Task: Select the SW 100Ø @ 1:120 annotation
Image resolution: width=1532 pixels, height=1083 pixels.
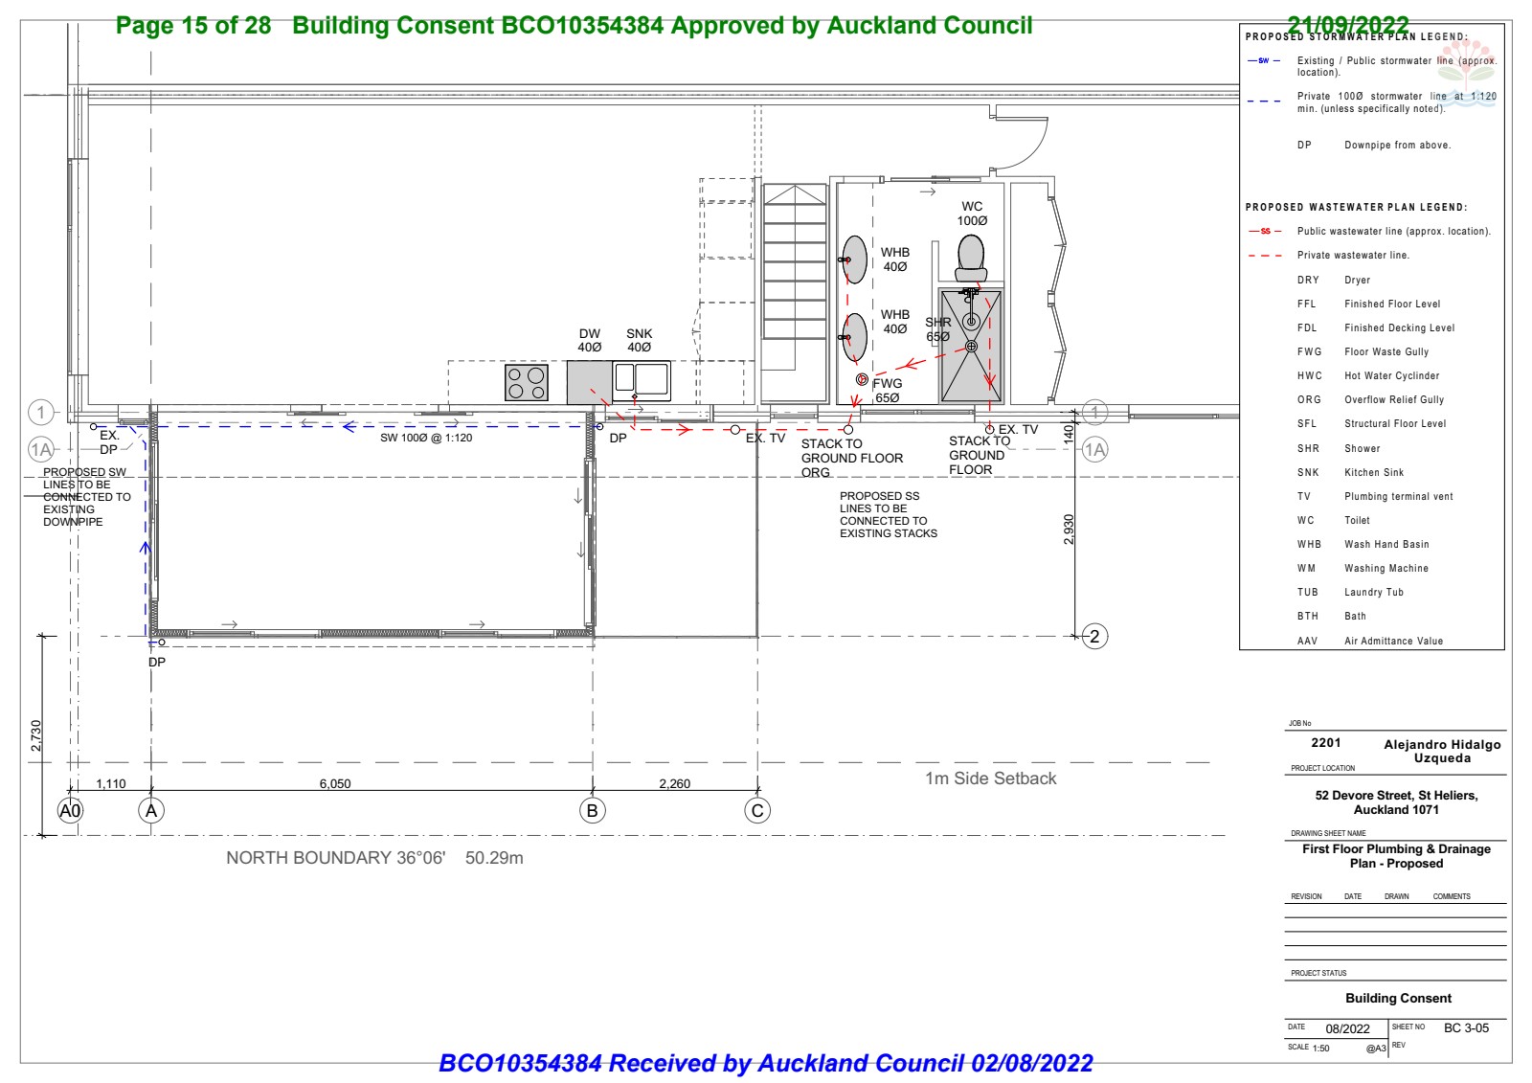Action: [x=426, y=438]
